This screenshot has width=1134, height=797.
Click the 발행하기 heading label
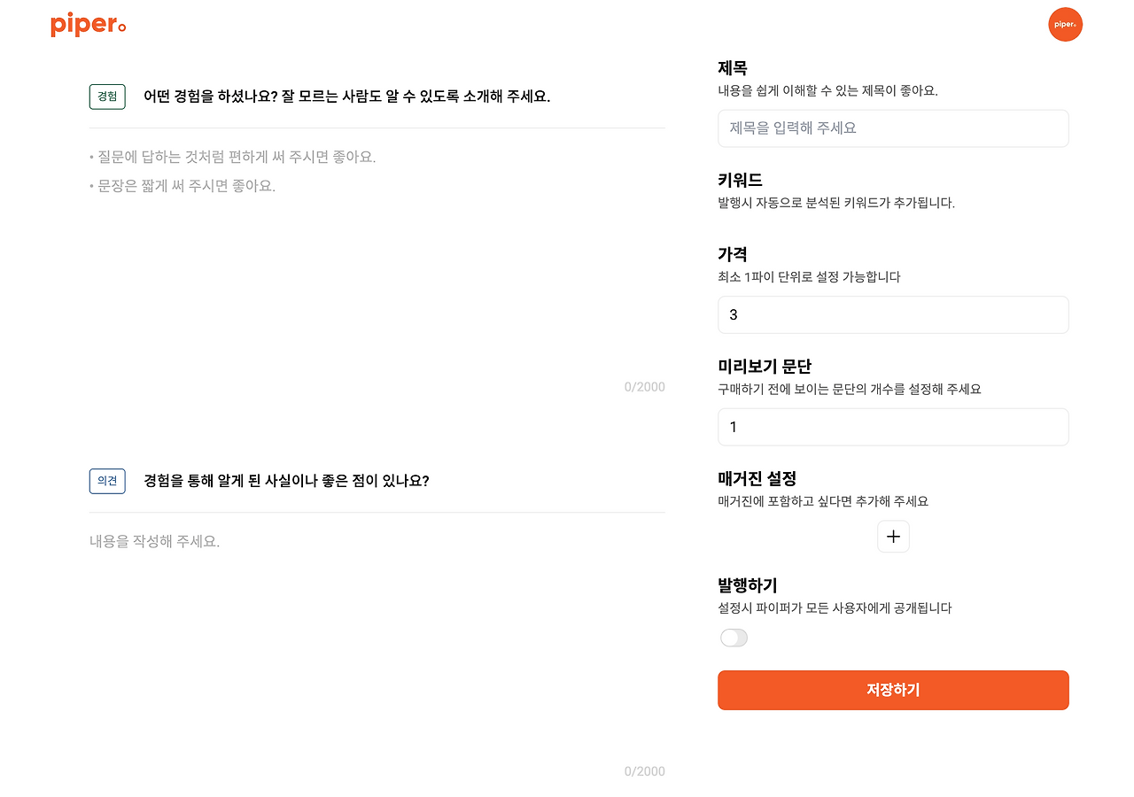coord(747,584)
